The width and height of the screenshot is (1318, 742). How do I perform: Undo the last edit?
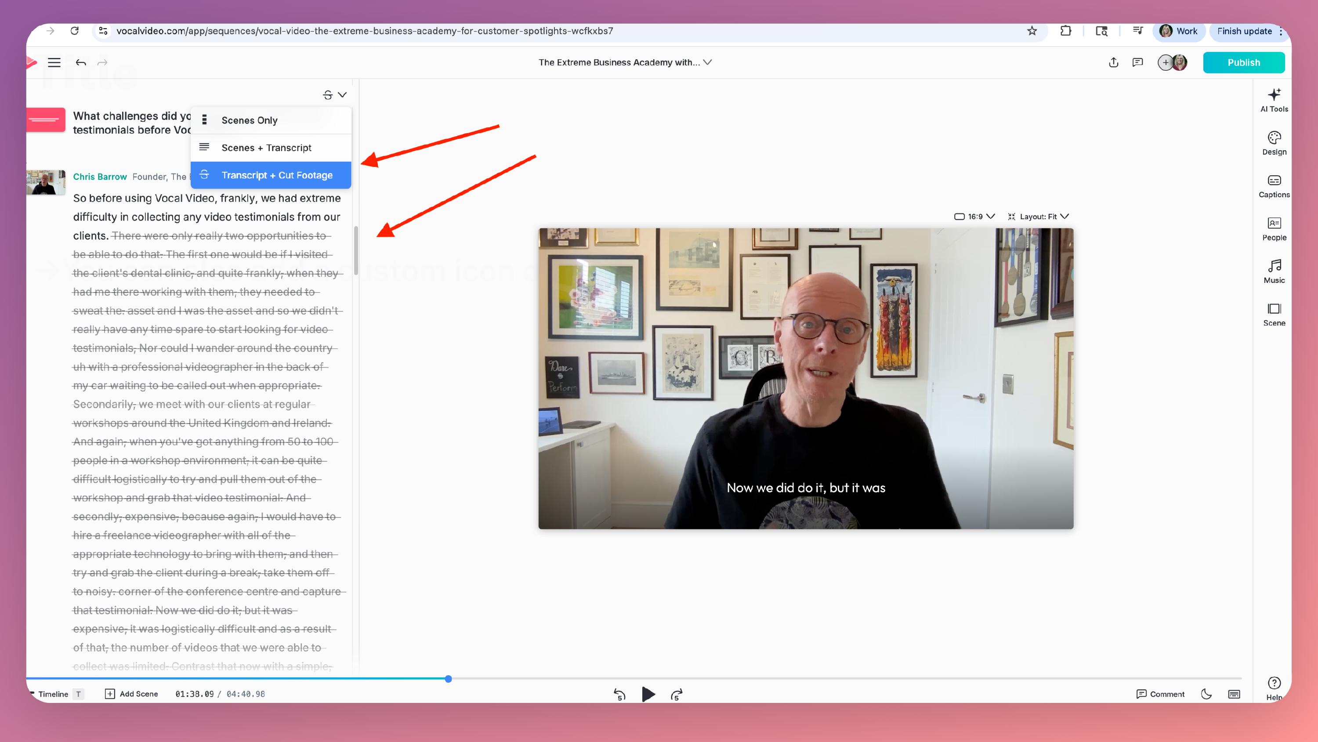tap(81, 62)
